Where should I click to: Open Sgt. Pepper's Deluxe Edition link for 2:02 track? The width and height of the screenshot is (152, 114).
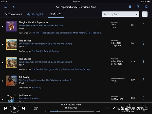point(45,44)
